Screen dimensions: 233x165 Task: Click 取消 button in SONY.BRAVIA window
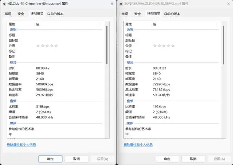click(x=193, y=159)
